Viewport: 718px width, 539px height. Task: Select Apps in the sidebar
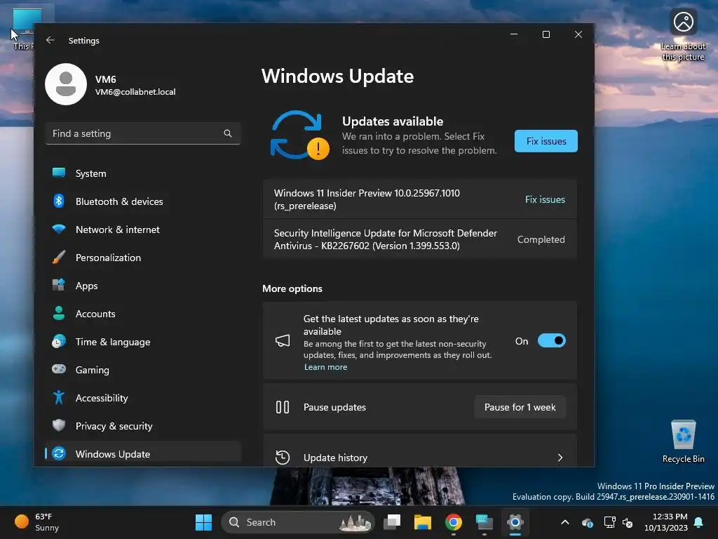143,286
